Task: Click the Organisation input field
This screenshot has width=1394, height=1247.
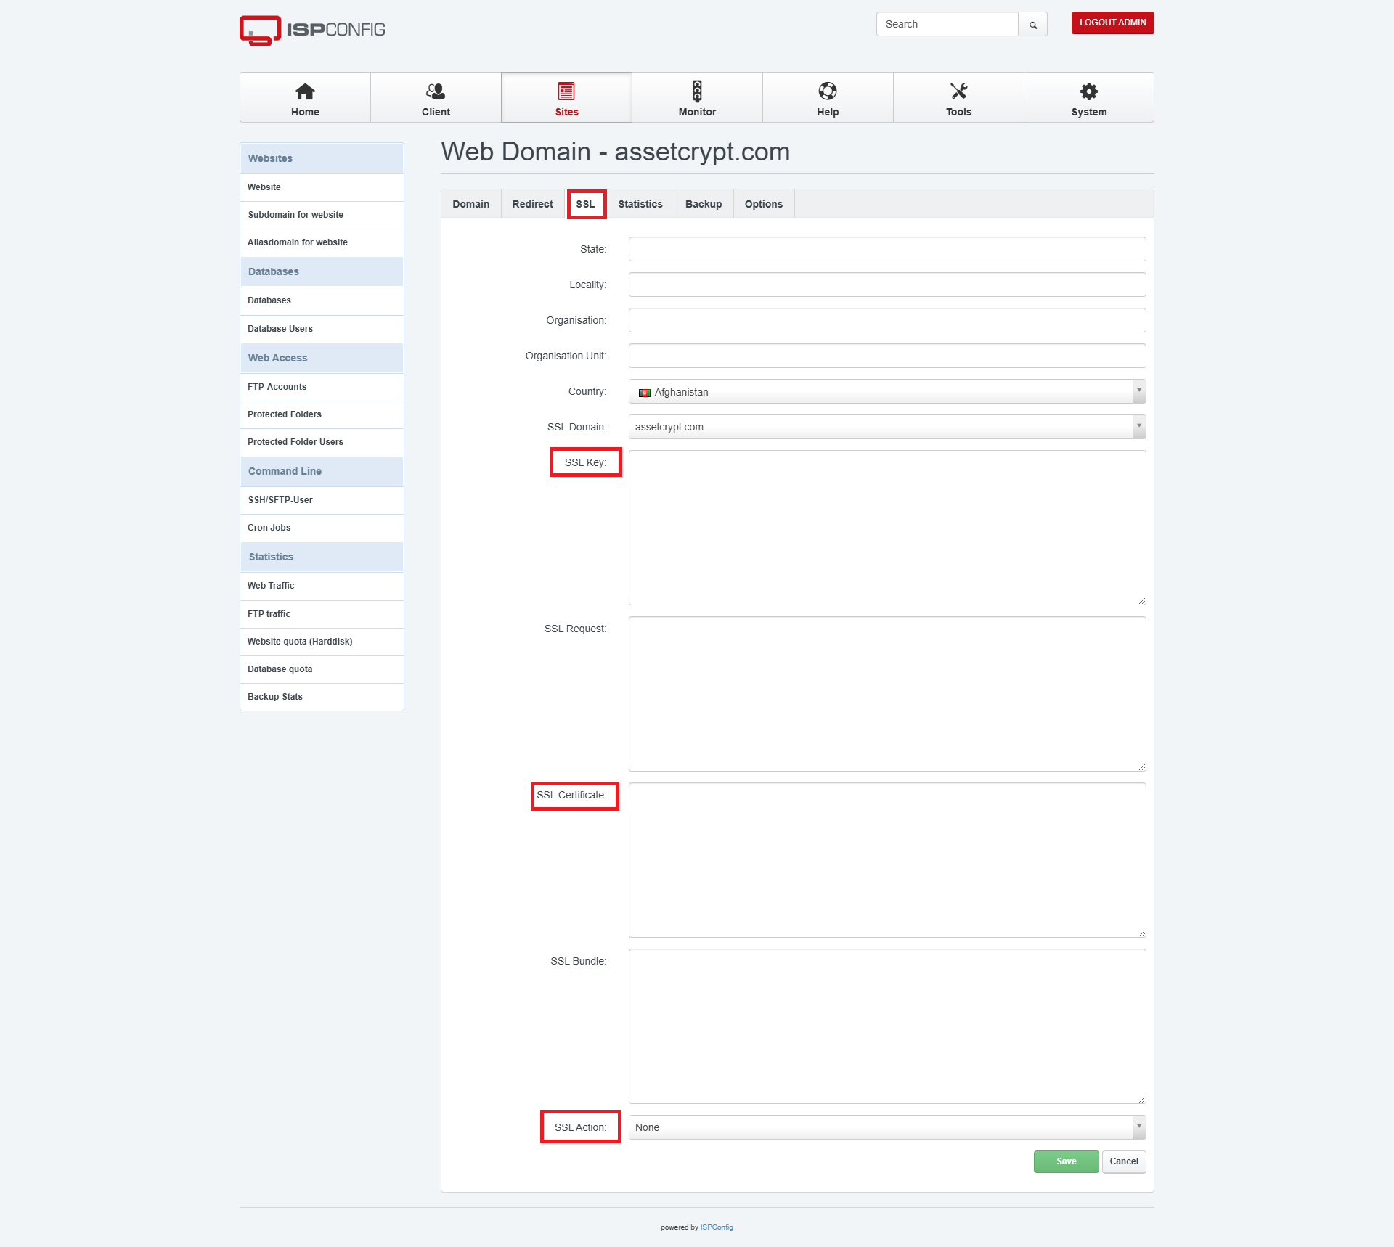Action: tap(887, 320)
